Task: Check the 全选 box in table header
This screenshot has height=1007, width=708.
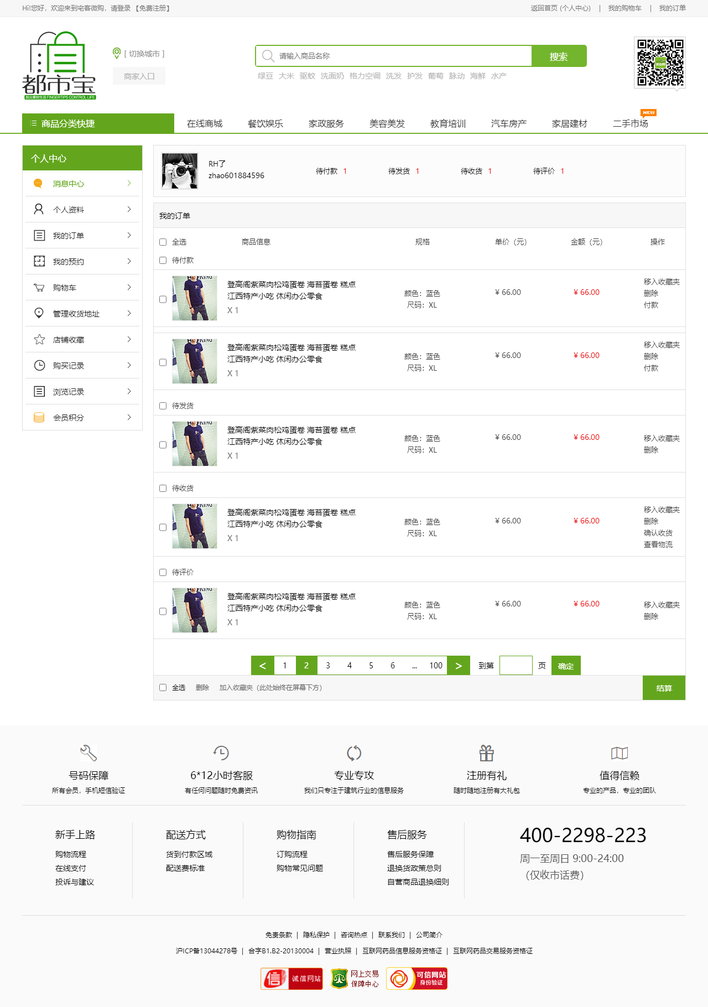Action: click(163, 242)
